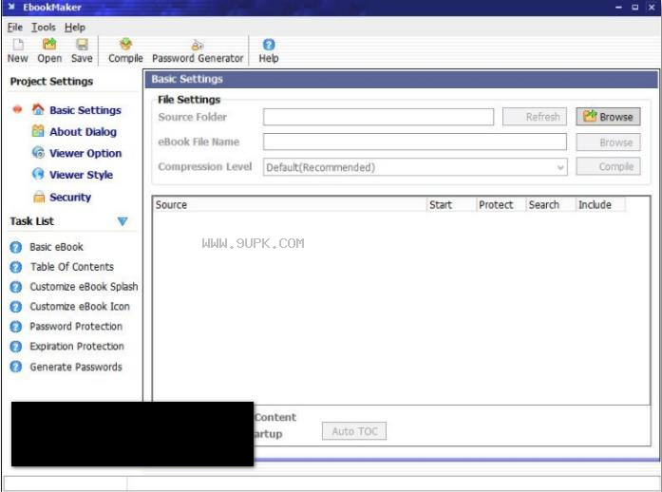Image resolution: width=662 pixels, height=492 pixels.
Task: Click the EbookMaker title bar app icon
Action: pos(11,7)
